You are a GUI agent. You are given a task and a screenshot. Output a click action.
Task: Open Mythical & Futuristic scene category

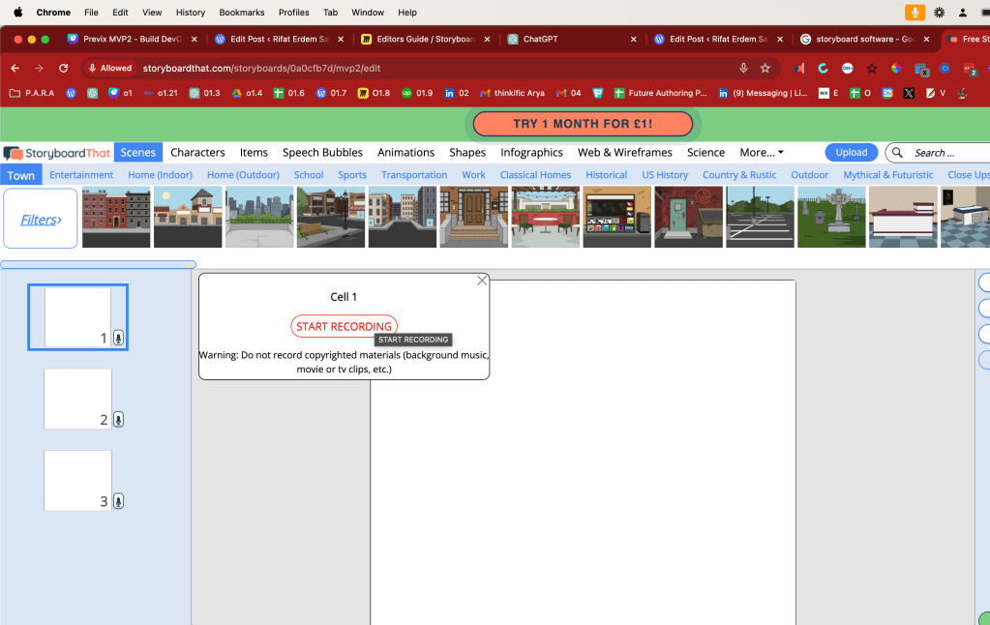pyautogui.click(x=887, y=175)
